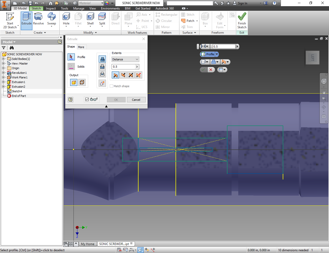This screenshot has height=253, width=329.
Task: Expand the Extrusion1 tree node
Action: (x=3, y=82)
